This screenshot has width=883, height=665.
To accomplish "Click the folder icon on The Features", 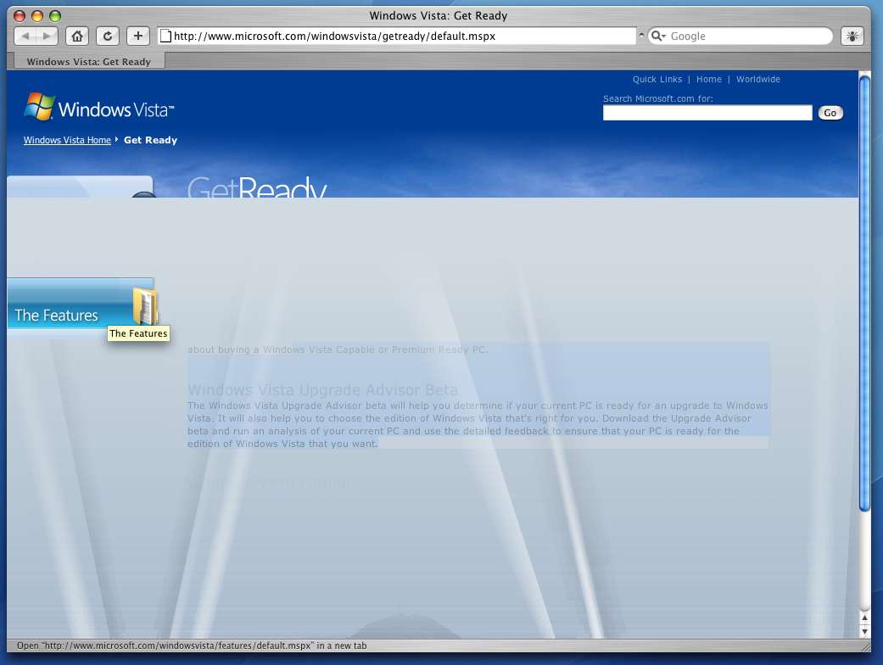I will [145, 305].
